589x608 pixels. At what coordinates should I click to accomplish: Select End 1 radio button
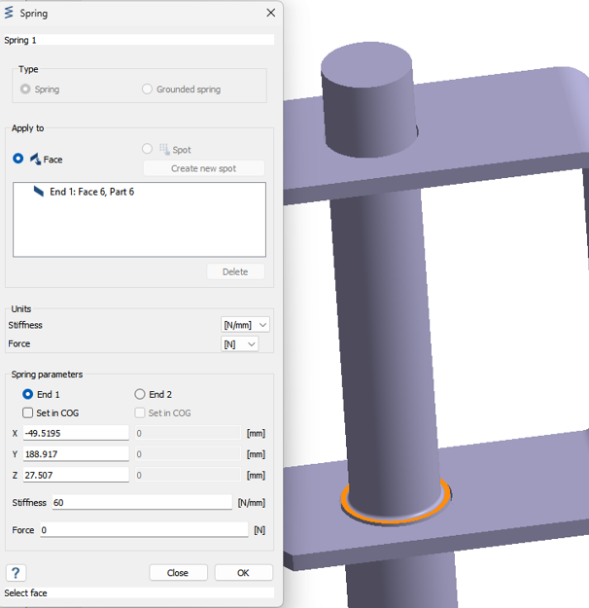(28, 394)
